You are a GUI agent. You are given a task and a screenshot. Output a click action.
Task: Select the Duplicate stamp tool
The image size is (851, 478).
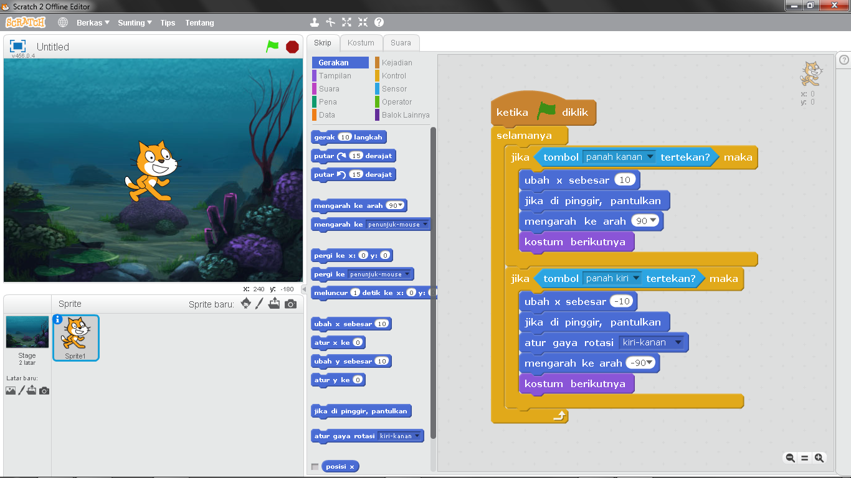point(315,22)
